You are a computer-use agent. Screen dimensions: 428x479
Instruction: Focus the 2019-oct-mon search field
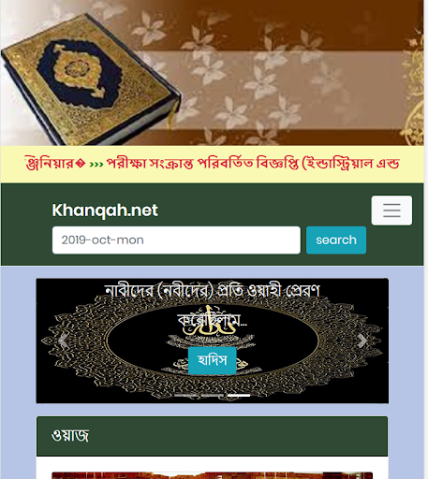tap(176, 240)
